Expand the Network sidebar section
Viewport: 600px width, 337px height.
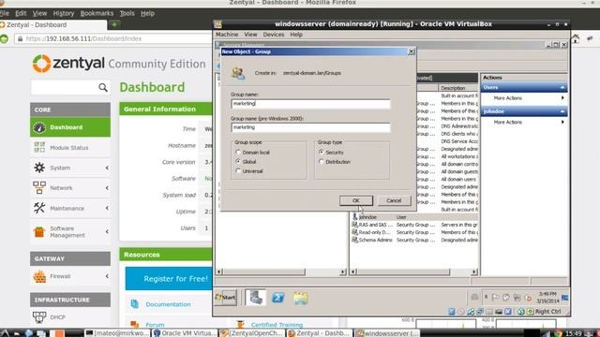[x=107, y=188]
